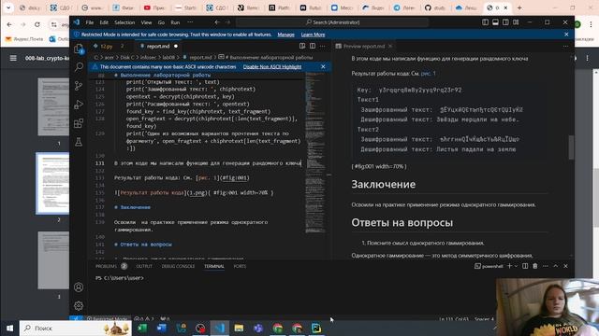This screenshot has height=336, width=599.
Task: Open the Output panel tab
Action: 144,266
